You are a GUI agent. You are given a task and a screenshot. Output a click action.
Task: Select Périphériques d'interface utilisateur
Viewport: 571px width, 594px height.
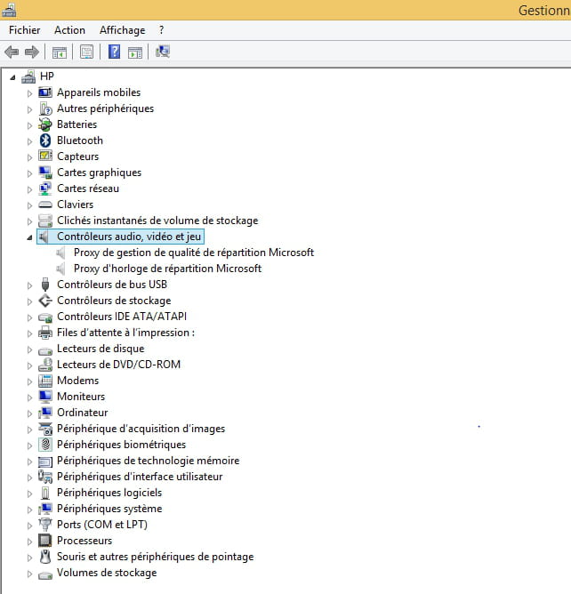coord(140,477)
